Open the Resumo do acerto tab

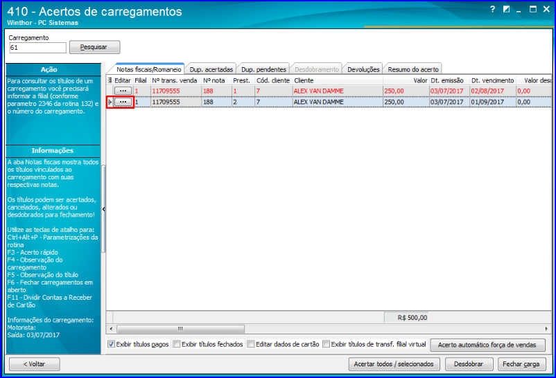click(x=413, y=69)
